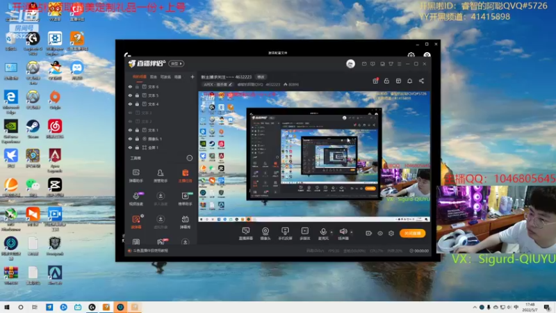Toggle visibility eye of 摄像头 1 layer
This screenshot has height=313, width=556.
pyautogui.click(x=130, y=138)
